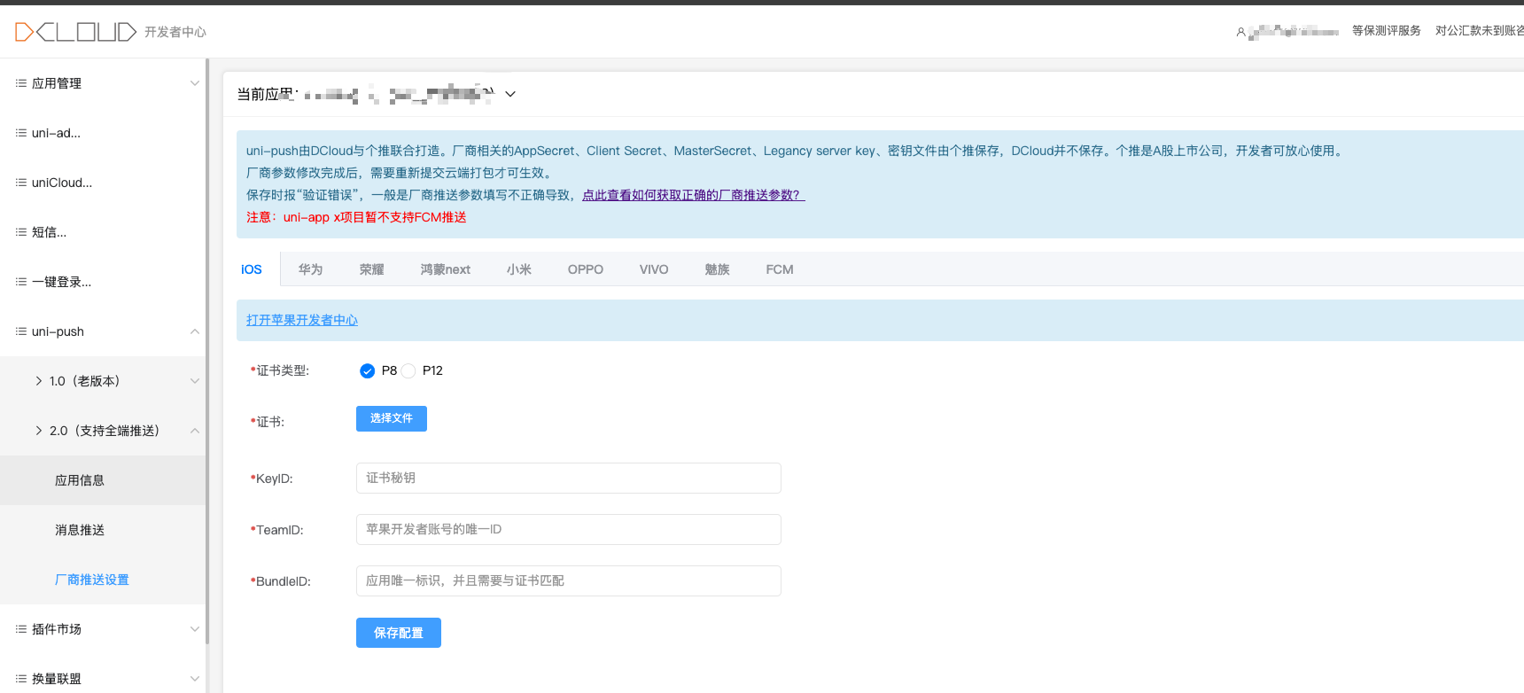
Task: Open 应用信息 in the sidebar
Action: (x=103, y=480)
